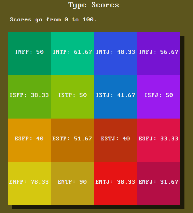Click the ISTJ: 41.67 square
Viewport: 193px width, 213px height.
[116, 97]
